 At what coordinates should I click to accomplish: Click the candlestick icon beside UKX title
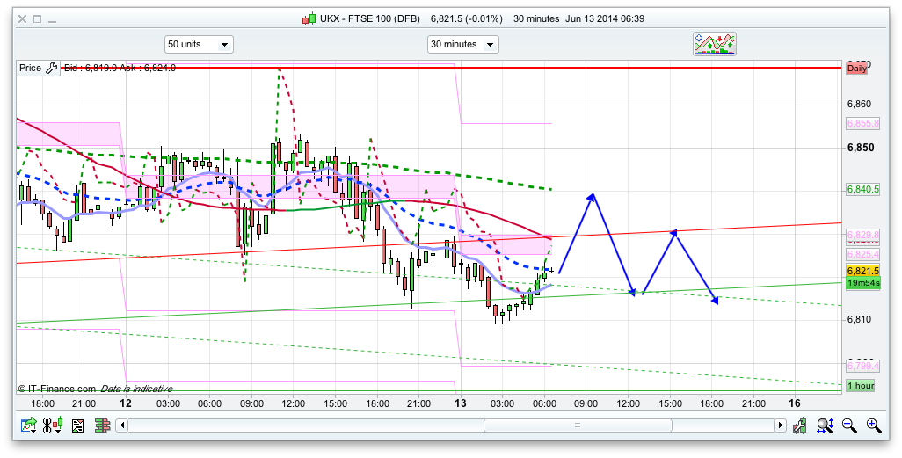(x=309, y=19)
